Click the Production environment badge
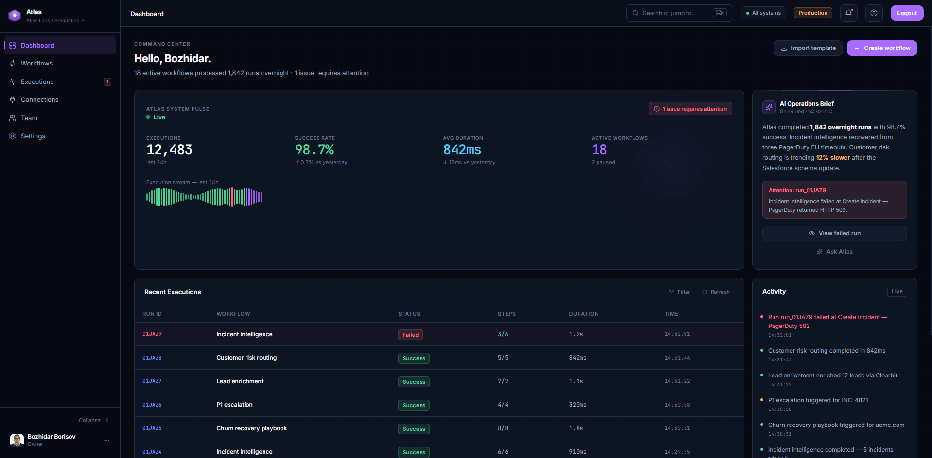Viewport: 932px width, 458px height. coord(813,13)
